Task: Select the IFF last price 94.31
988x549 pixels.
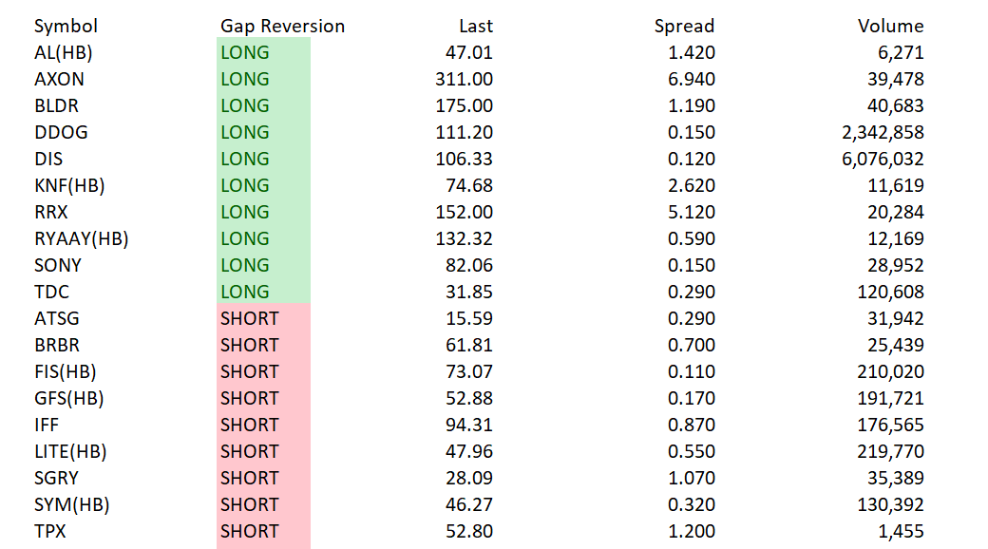Action: pos(469,425)
